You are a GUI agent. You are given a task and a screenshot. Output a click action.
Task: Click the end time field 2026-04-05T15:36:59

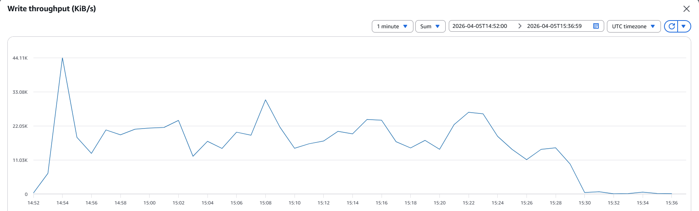pos(554,26)
